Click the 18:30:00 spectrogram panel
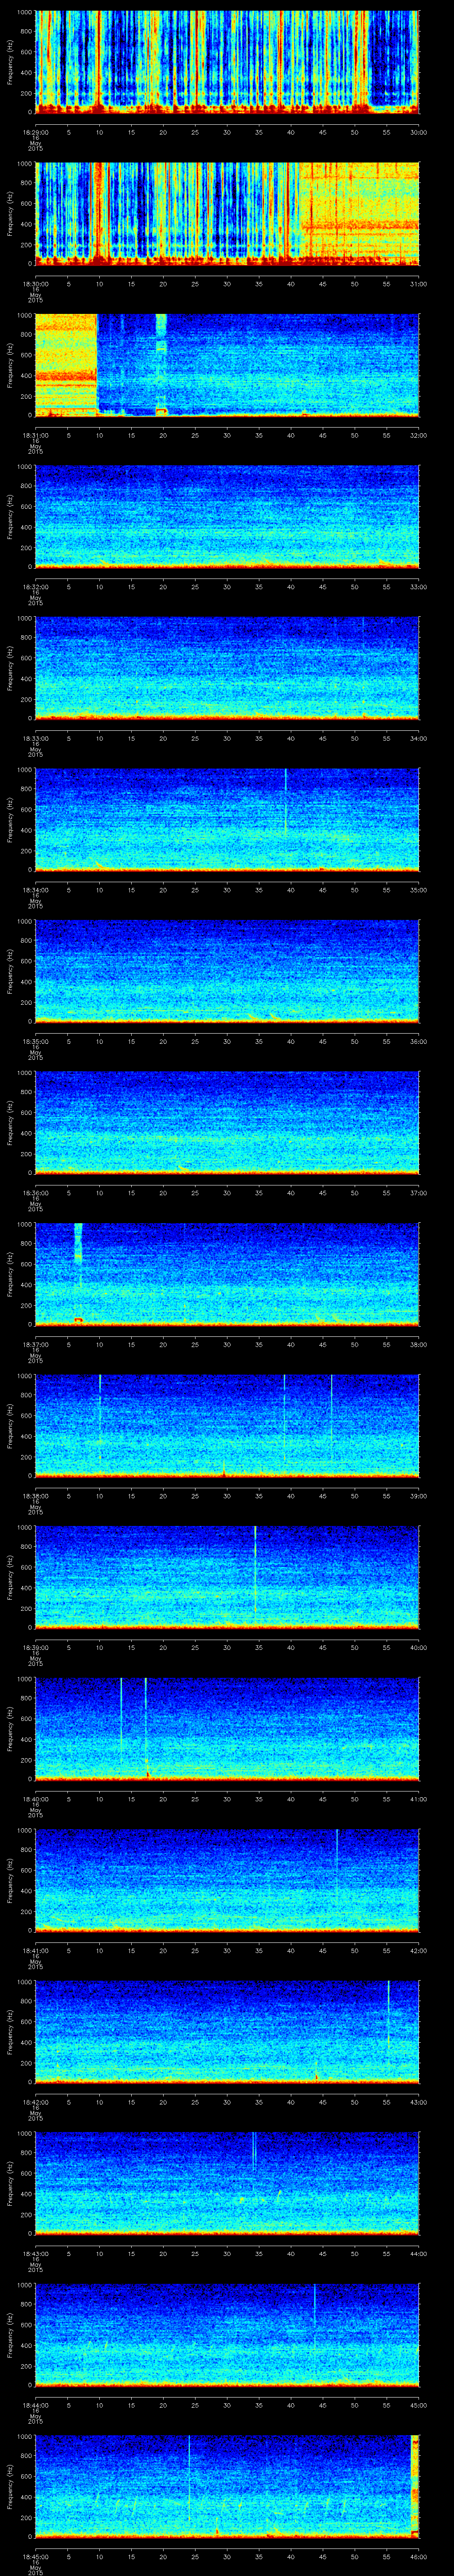The image size is (454, 2576). (x=227, y=214)
